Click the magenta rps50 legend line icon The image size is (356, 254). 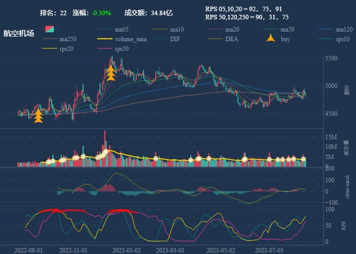coord(105,49)
